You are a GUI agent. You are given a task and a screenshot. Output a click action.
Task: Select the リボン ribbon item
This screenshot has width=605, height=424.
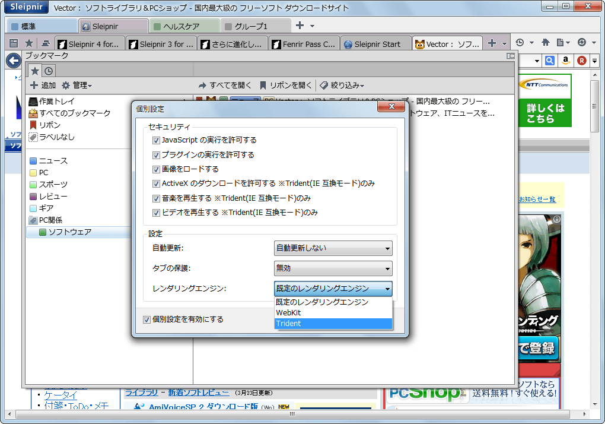point(44,125)
